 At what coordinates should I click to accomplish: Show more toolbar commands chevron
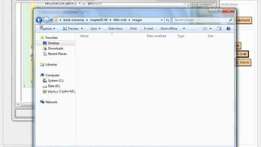[184, 29]
